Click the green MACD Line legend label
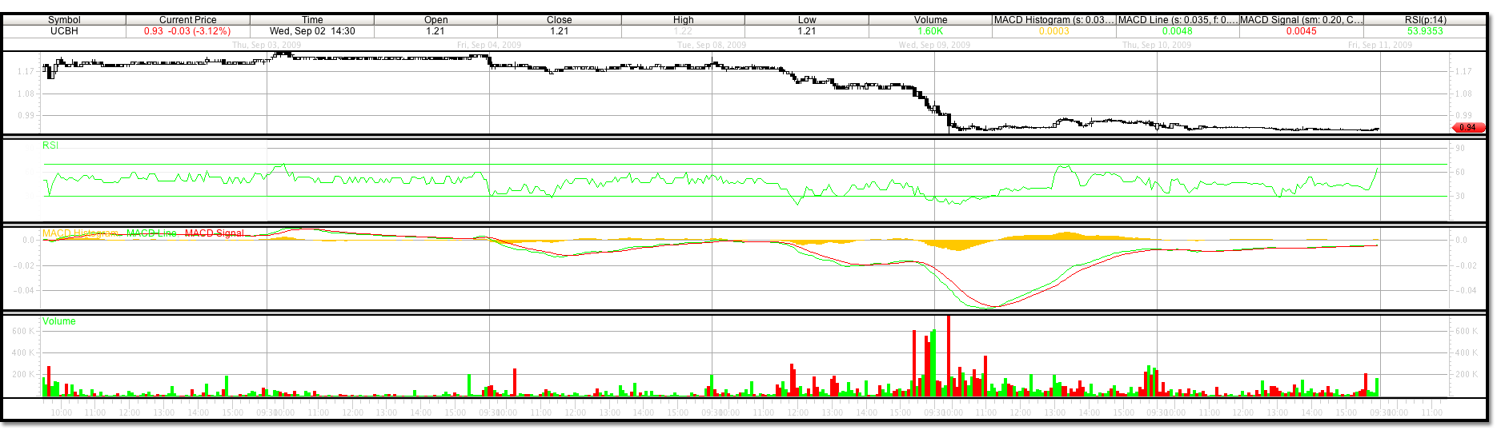The image size is (1501, 434). pos(151,233)
